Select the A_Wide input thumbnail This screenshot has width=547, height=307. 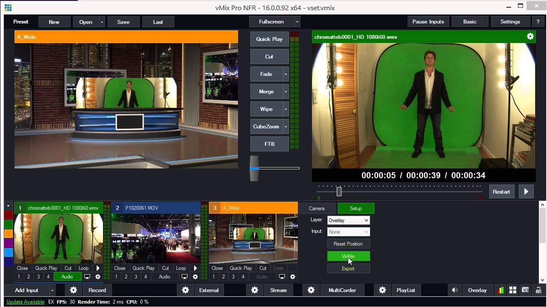(253, 239)
